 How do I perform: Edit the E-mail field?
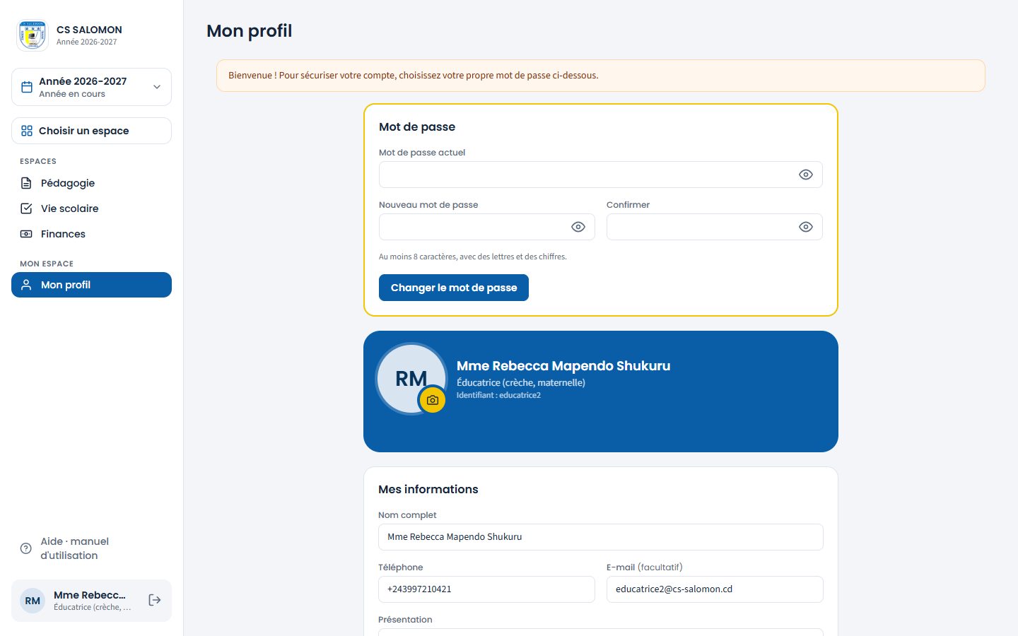pos(715,589)
